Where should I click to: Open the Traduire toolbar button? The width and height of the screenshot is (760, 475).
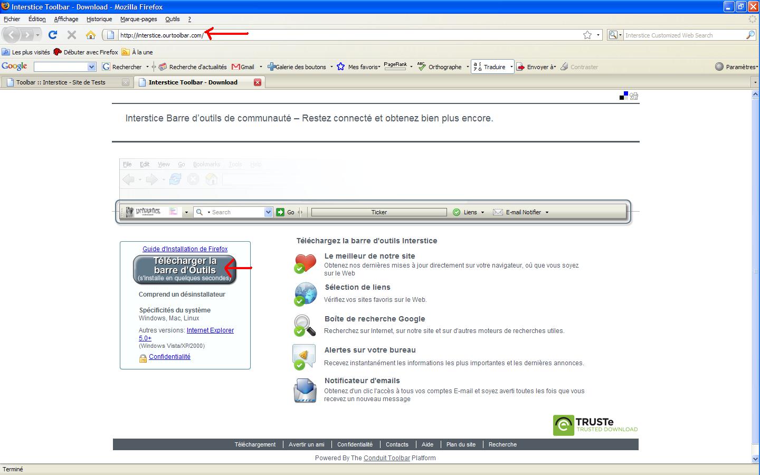[x=491, y=67]
